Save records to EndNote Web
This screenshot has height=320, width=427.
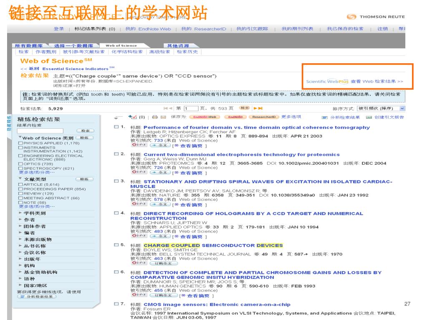[204, 117]
